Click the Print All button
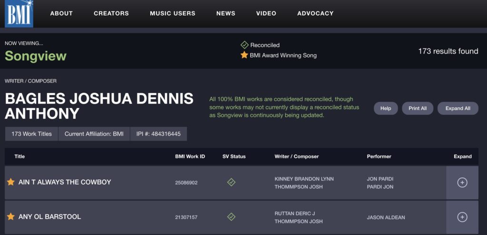Image resolution: width=487 pixels, height=235 pixels. pos(418,109)
